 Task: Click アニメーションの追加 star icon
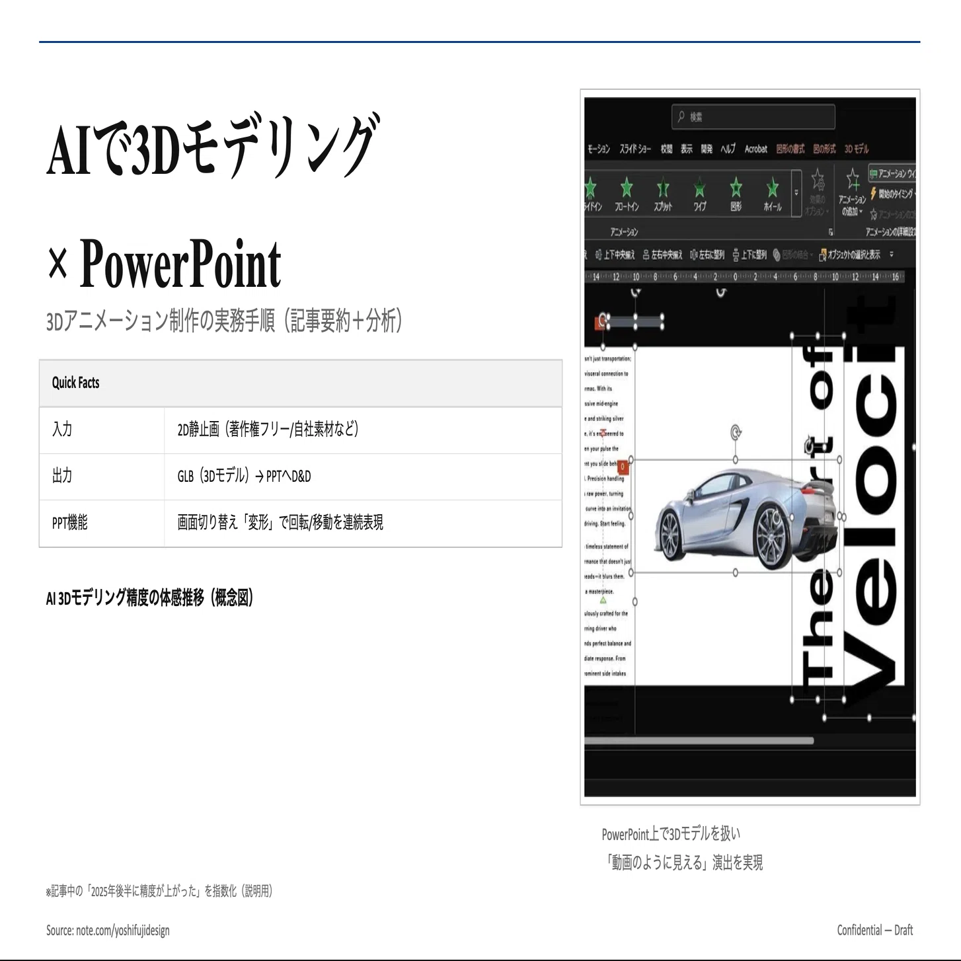pos(853,178)
